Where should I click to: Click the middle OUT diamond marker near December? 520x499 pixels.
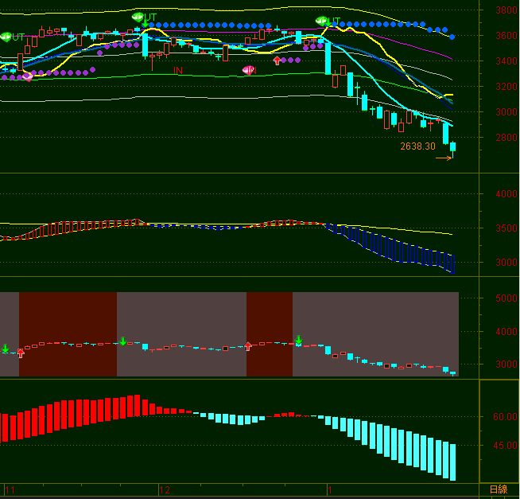[138, 16]
